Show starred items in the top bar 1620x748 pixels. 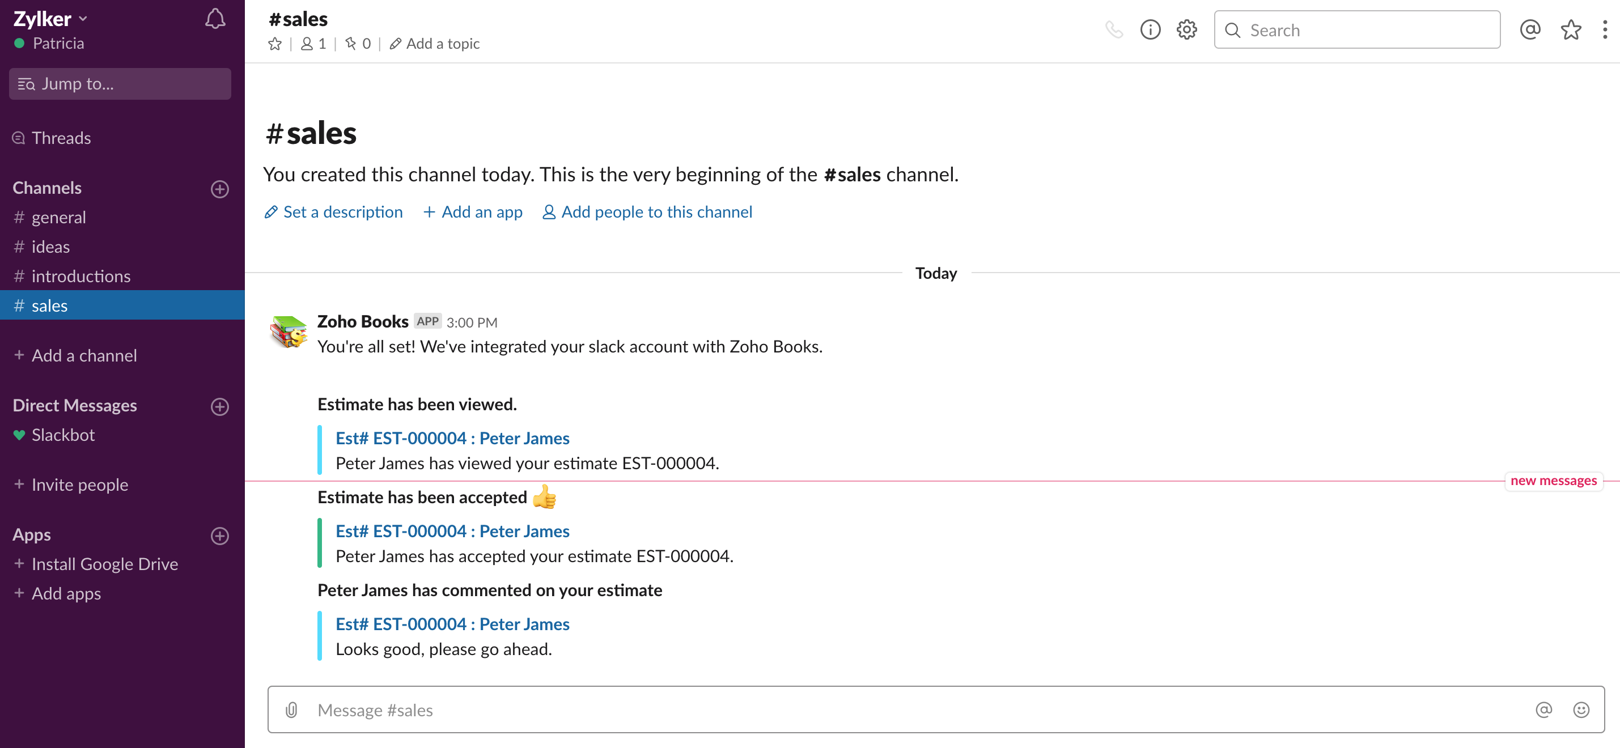click(1570, 29)
